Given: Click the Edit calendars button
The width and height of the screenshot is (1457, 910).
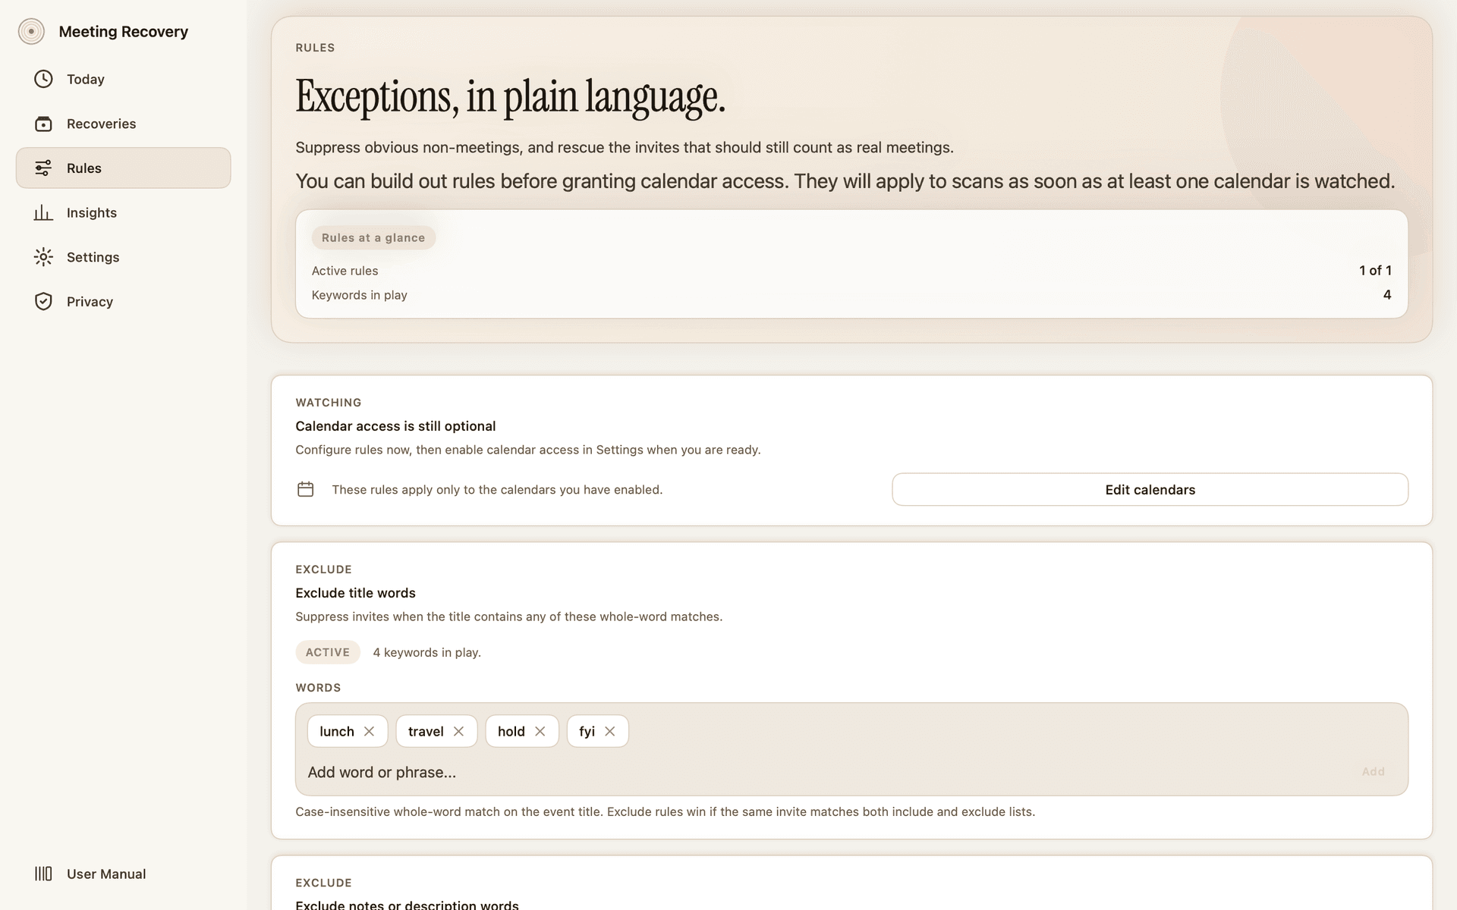Looking at the screenshot, I should click(x=1150, y=490).
